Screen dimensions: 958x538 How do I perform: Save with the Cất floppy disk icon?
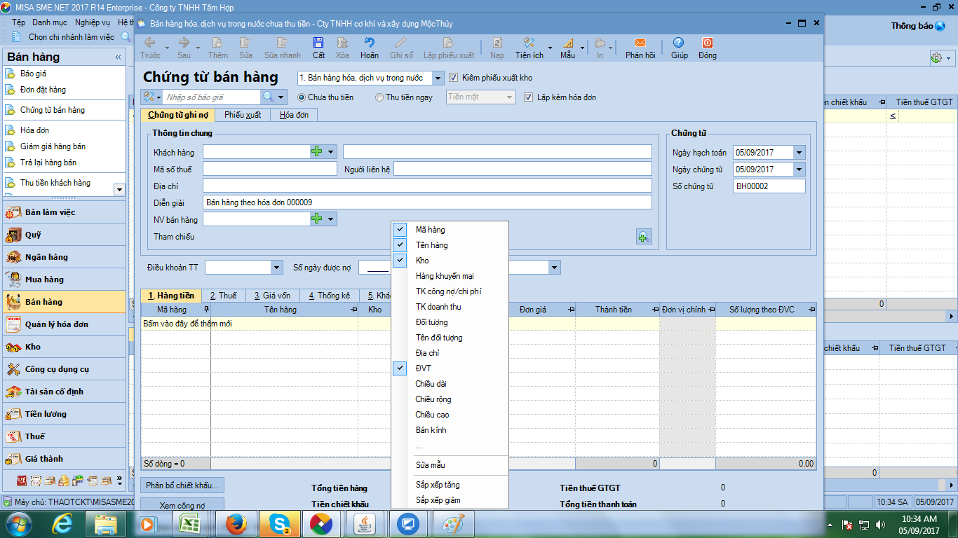(318, 43)
